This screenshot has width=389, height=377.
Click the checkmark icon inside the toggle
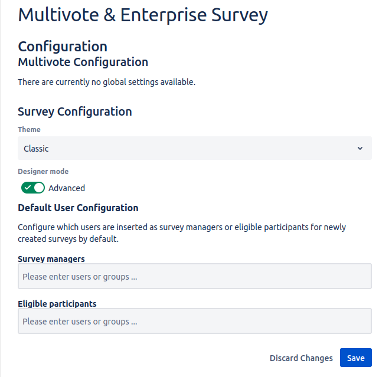point(28,188)
